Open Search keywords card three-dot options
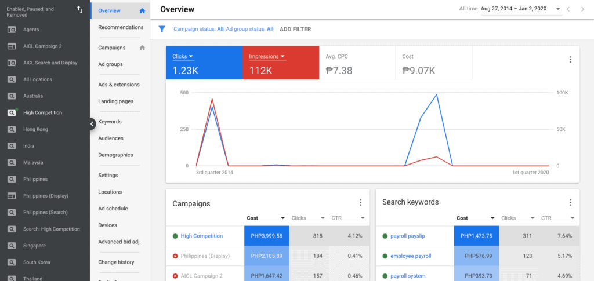The height and width of the screenshot is (281, 594). (x=570, y=203)
